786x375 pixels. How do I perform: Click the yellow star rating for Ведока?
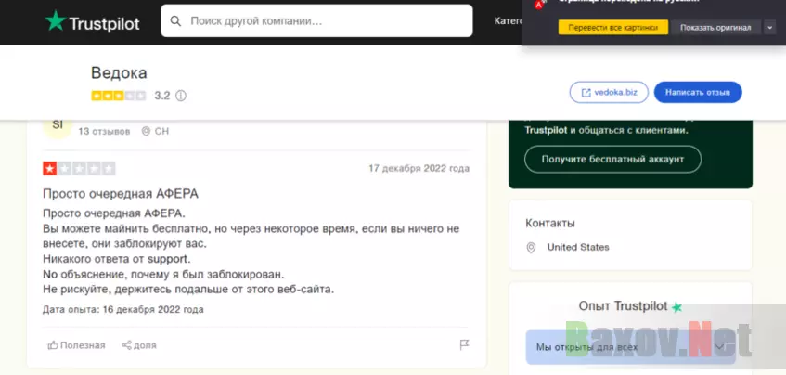(118, 96)
